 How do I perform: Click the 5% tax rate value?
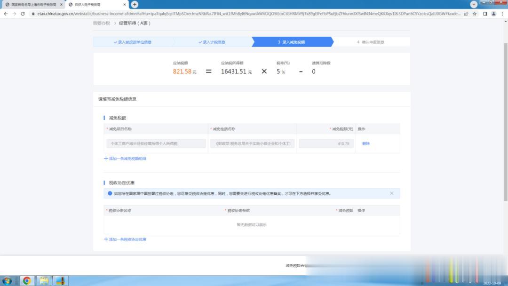click(x=280, y=71)
